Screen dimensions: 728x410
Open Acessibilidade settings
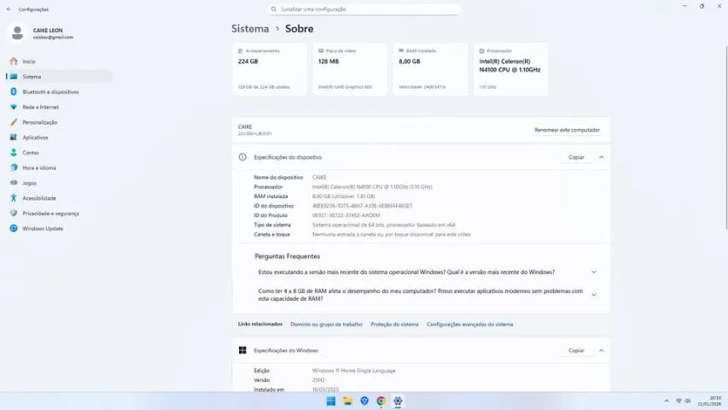point(39,198)
